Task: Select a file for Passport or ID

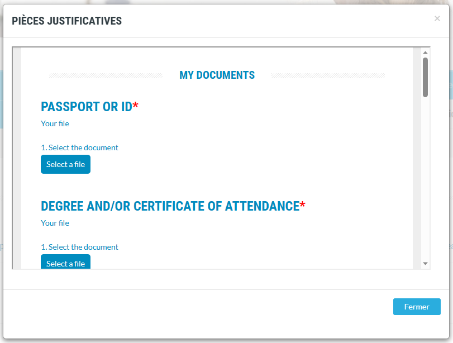Action: [65, 164]
